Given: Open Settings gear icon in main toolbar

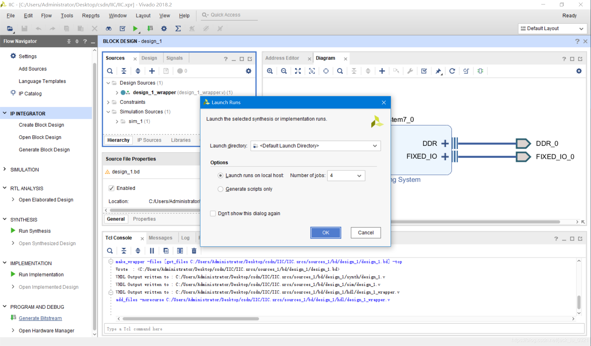Looking at the screenshot, I should 164,29.
